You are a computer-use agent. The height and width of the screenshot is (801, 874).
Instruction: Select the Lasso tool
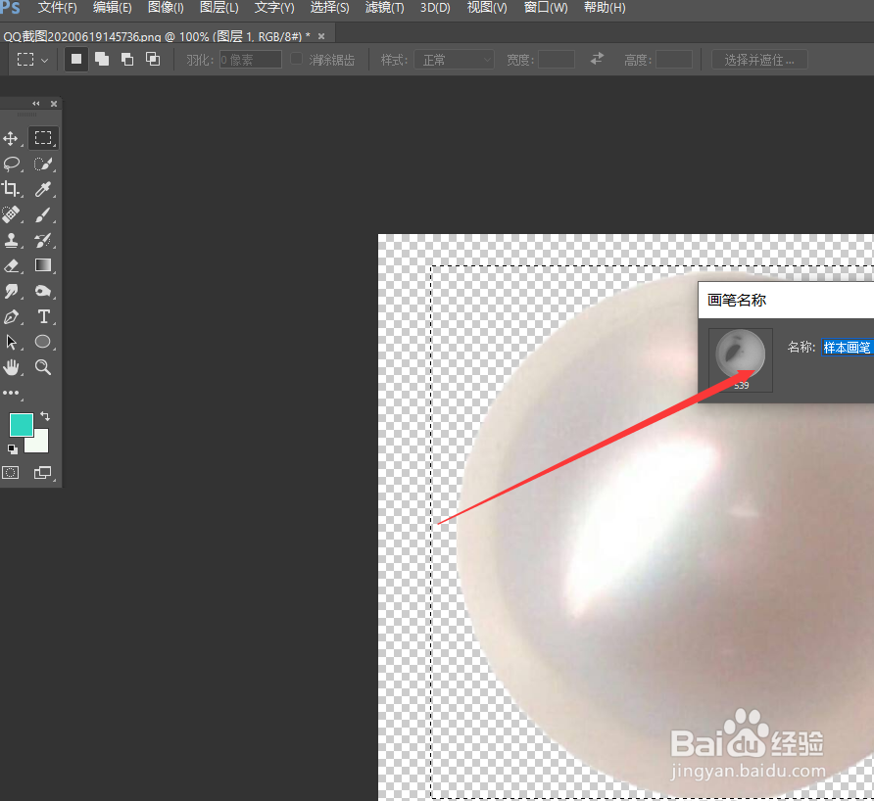(11, 164)
